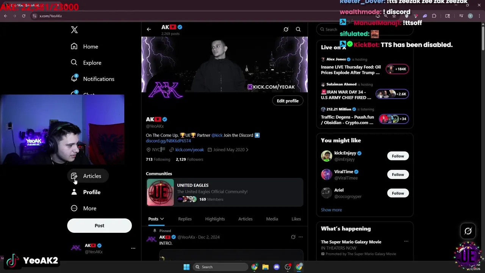Switch to the Likes tab
The height and width of the screenshot is (273, 485).
(x=296, y=219)
